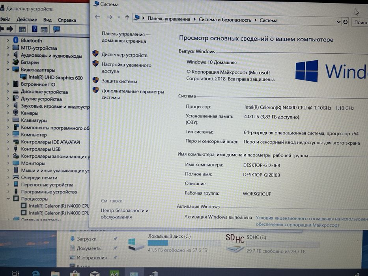368x276 pixels.
Task: Click the Очереди печати printer icon
Action: tap(16, 177)
